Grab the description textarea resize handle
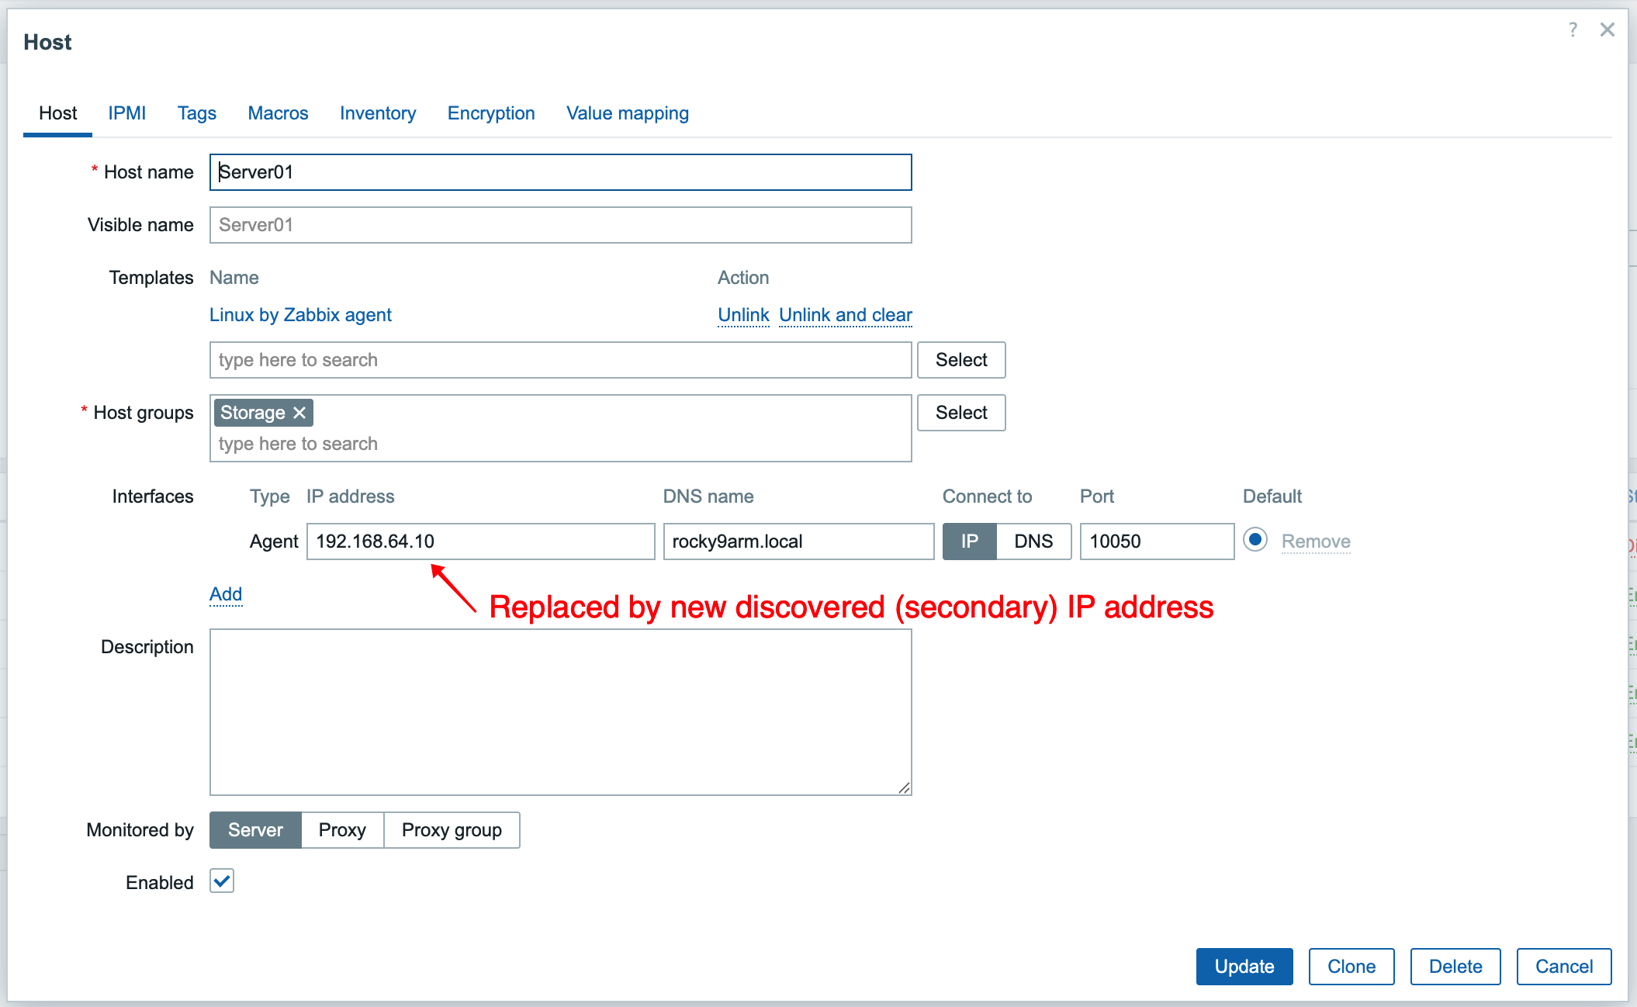This screenshot has height=1007, width=1637. click(904, 787)
